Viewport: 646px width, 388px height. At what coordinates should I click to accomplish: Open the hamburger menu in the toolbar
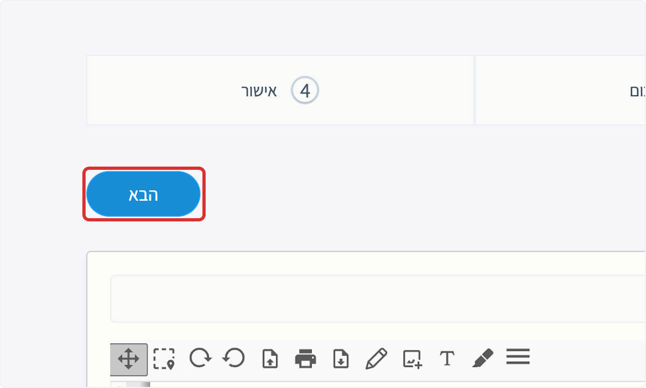click(517, 356)
